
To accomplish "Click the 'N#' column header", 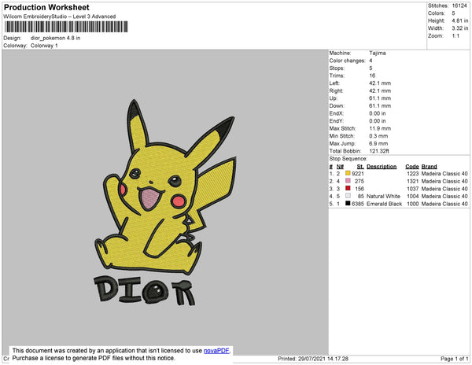I will click(340, 167).
